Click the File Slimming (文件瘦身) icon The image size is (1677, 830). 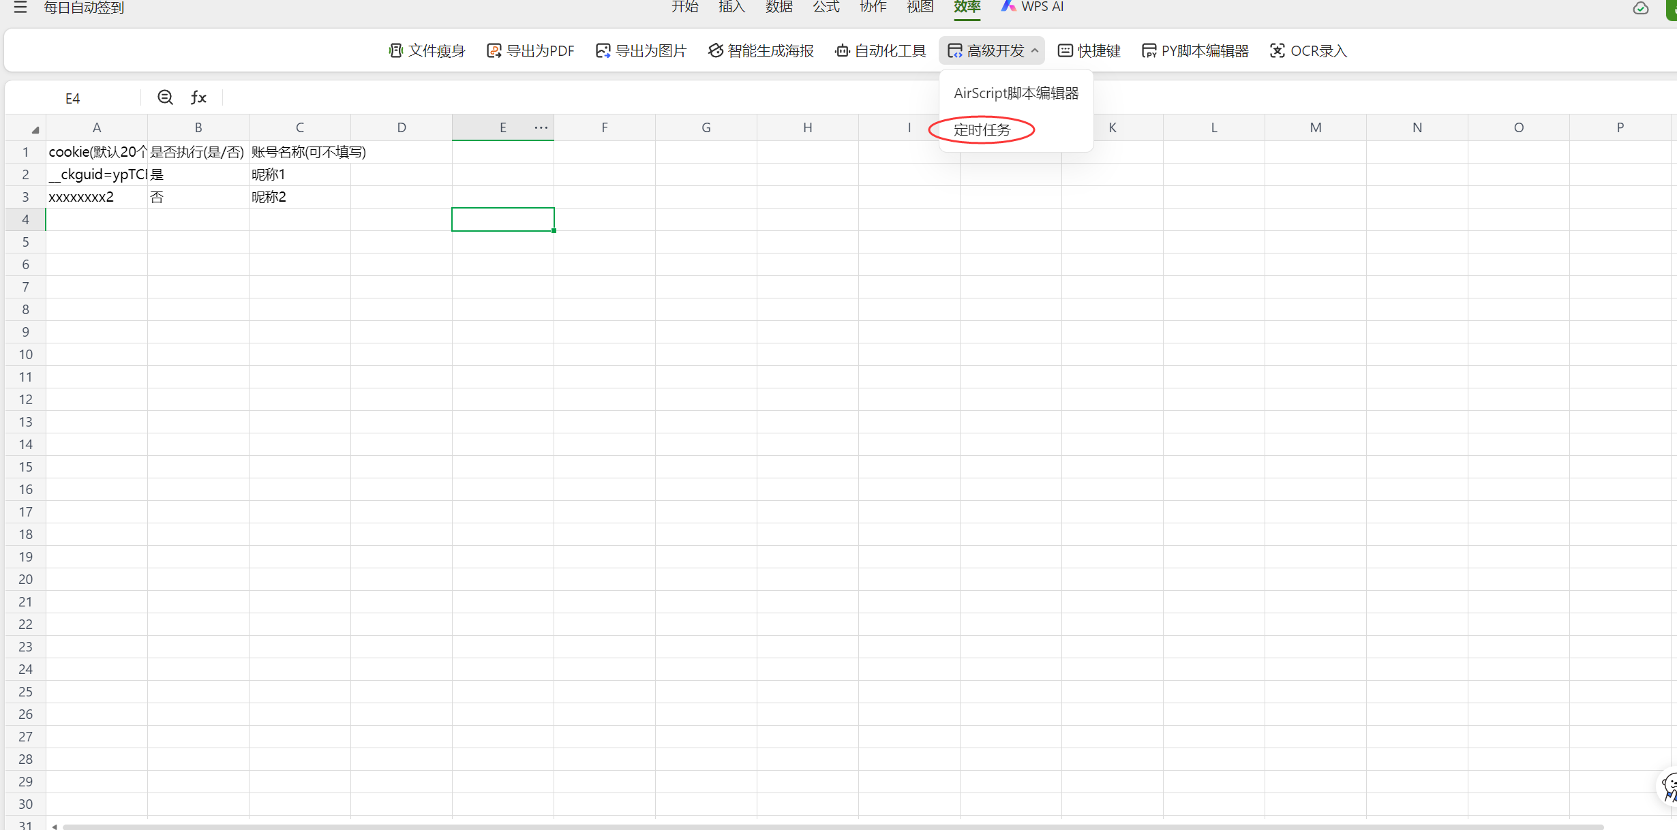click(x=395, y=50)
